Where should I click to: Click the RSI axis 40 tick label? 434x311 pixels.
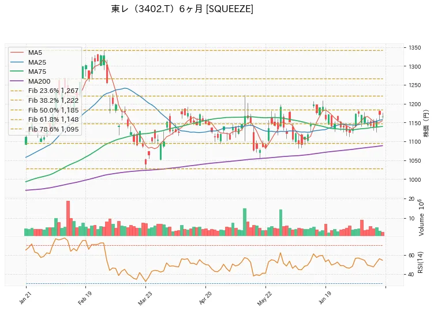(x=411, y=275)
